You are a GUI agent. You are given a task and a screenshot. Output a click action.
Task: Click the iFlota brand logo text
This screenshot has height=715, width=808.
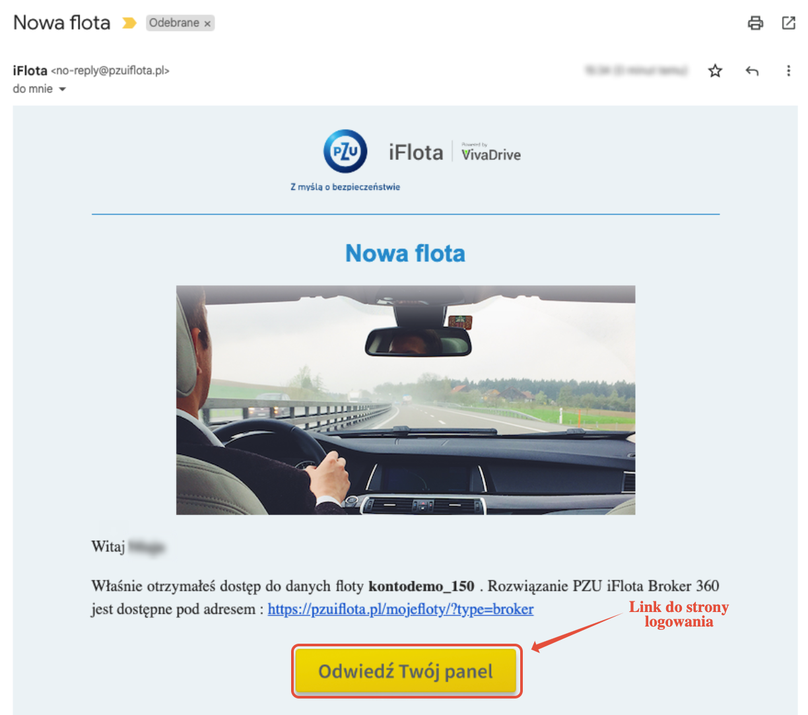point(416,153)
